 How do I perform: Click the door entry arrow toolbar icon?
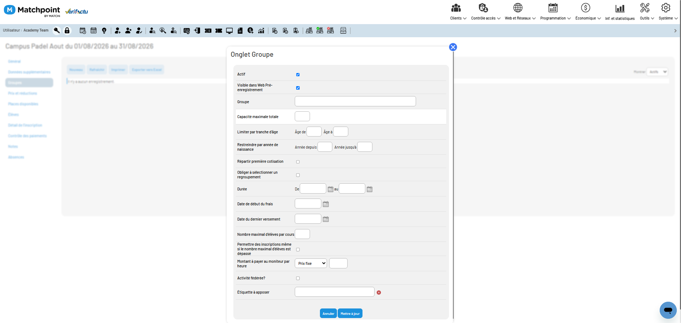click(x=197, y=31)
